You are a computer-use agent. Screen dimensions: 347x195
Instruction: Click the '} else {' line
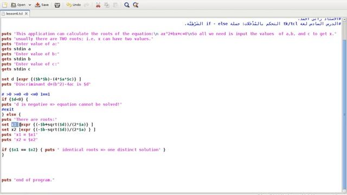click(x=11, y=114)
